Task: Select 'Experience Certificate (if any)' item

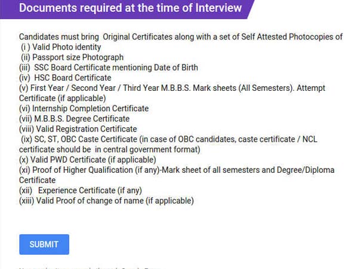Action: click(x=81, y=191)
